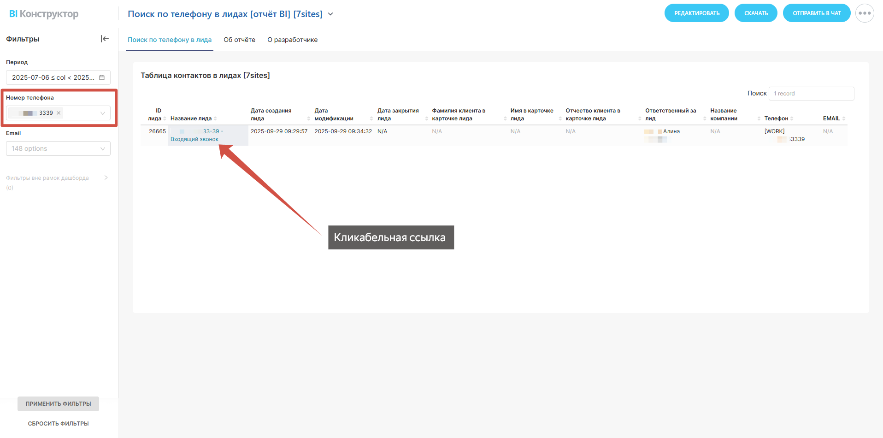Expand the Номер телефона dropdown
Viewport: 883px width, 438px height.
102,113
